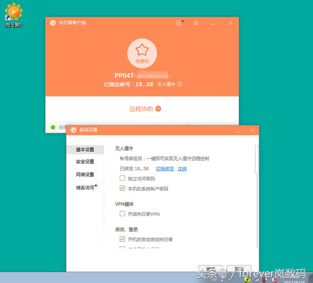Uncheck 本机的系统帐户密码 option
The height and width of the screenshot is (283, 313).
click(122, 188)
